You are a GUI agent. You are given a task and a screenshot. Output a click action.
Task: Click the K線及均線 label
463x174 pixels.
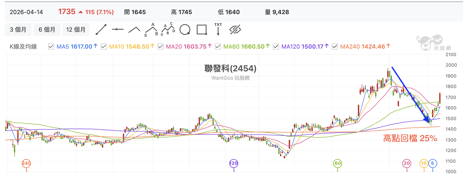point(23,47)
